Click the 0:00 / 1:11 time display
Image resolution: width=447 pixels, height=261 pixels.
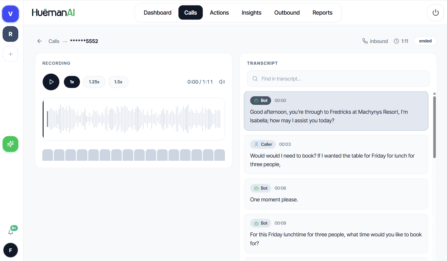[x=200, y=82]
